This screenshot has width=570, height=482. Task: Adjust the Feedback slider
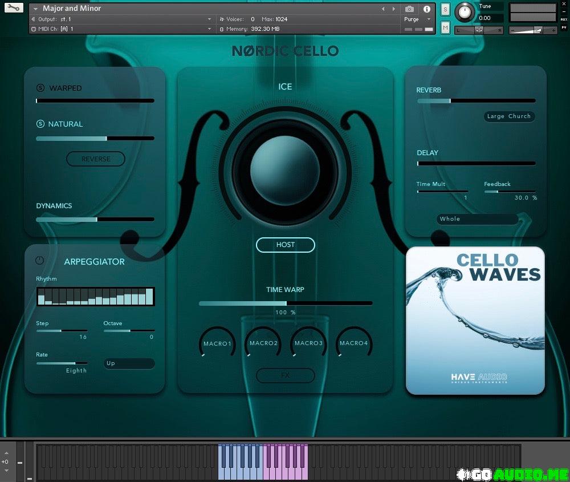pyautogui.click(x=510, y=191)
